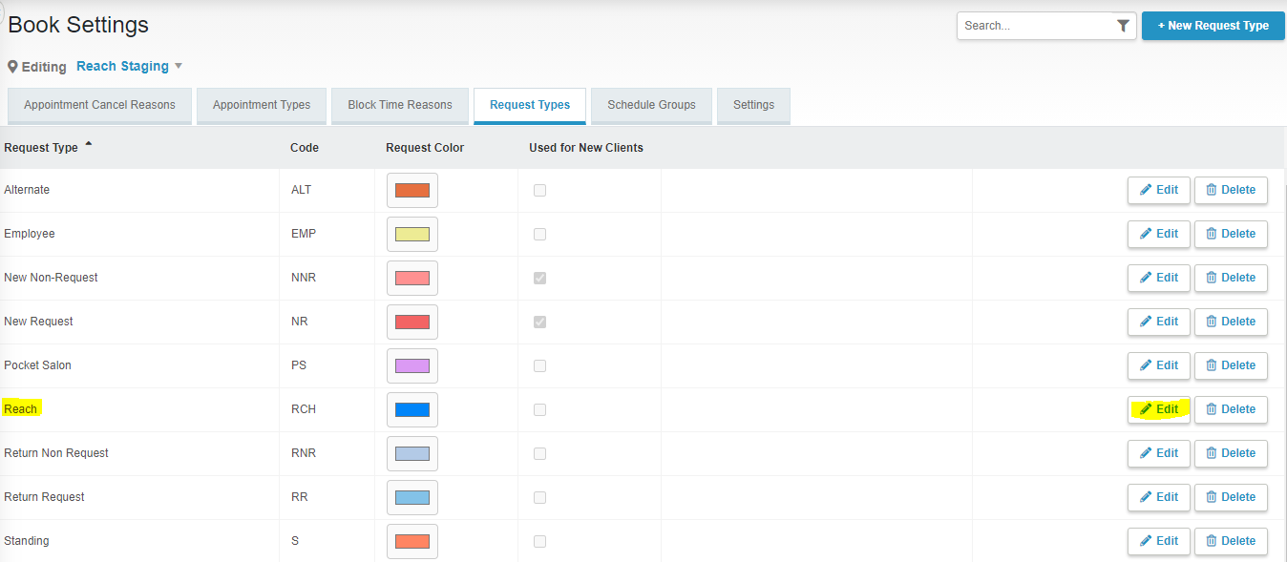1287x562 pixels.
Task: Toggle New Clients checkbox for Reach
Action: coord(540,409)
